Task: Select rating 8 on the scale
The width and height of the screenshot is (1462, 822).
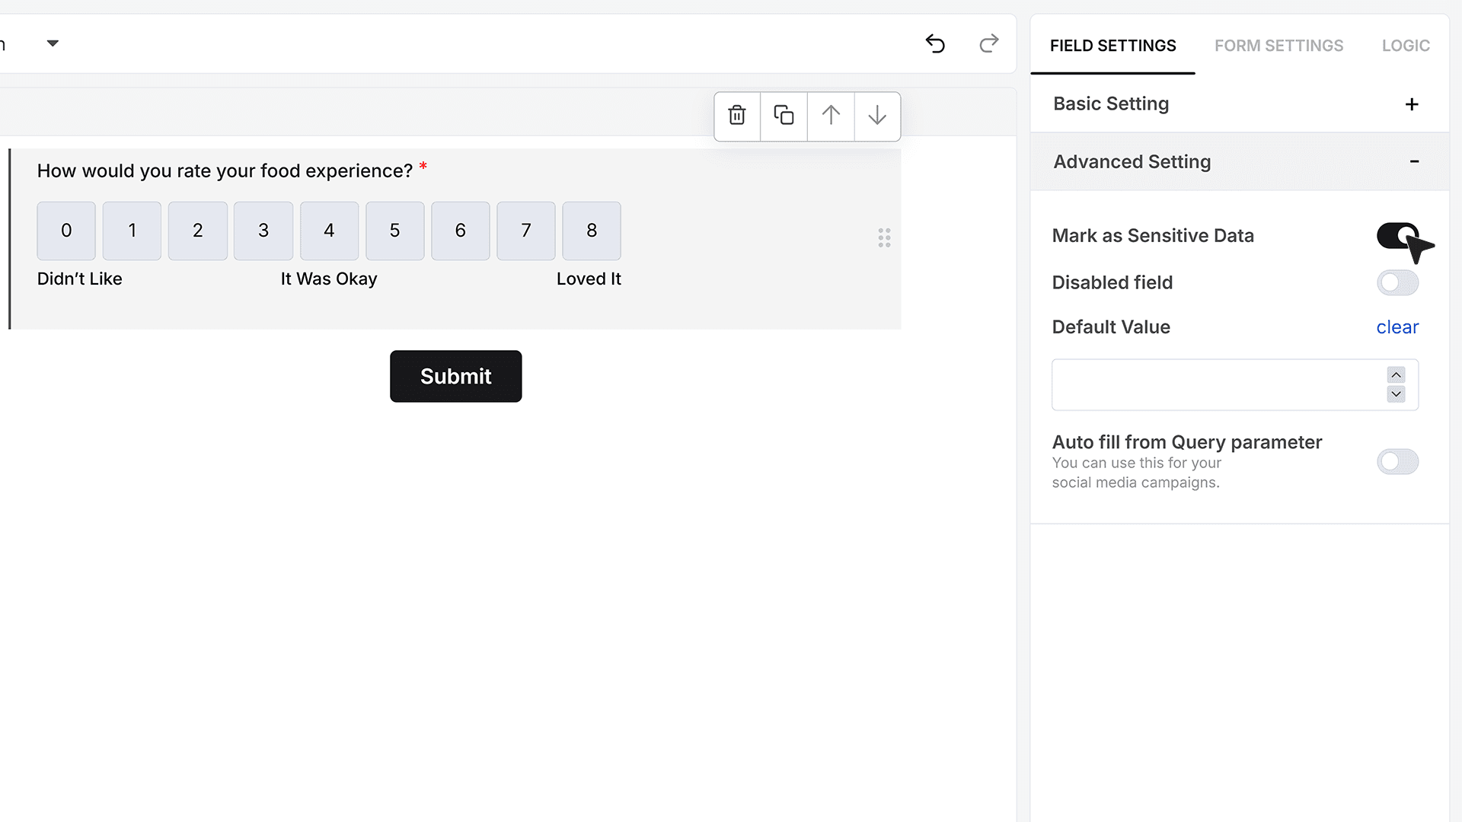Action: (x=592, y=231)
